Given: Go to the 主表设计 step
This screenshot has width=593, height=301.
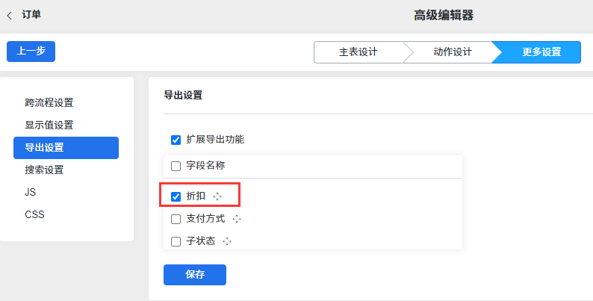Looking at the screenshot, I should point(358,52).
